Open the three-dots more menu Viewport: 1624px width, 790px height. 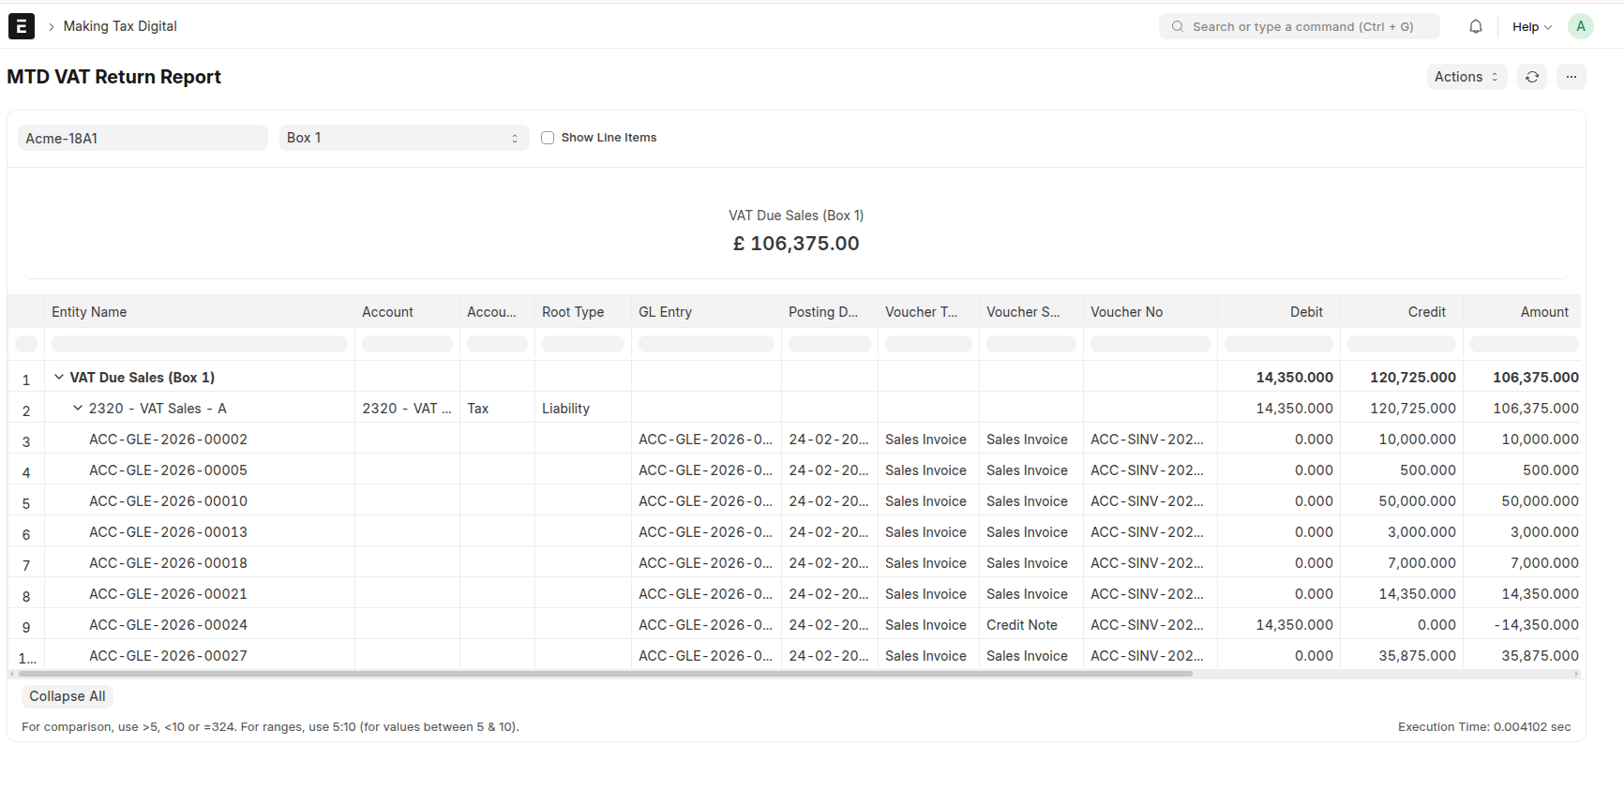[x=1571, y=77]
